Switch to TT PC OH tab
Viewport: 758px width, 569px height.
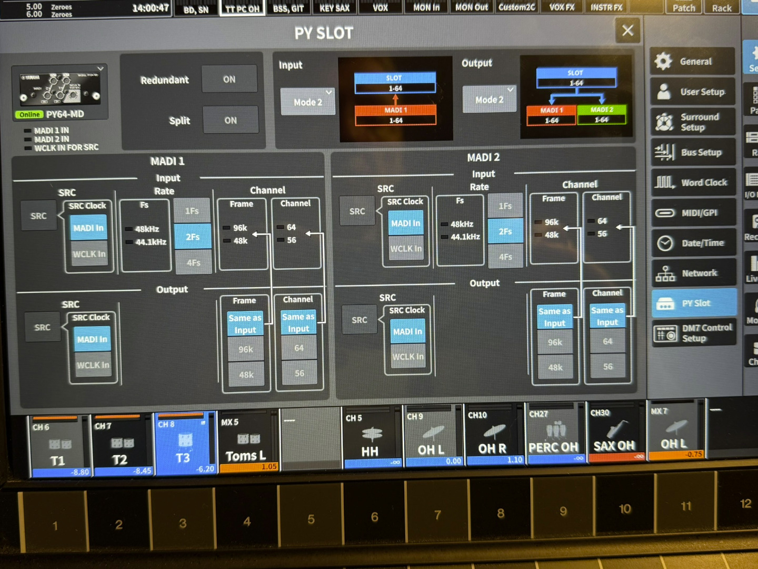click(x=242, y=9)
